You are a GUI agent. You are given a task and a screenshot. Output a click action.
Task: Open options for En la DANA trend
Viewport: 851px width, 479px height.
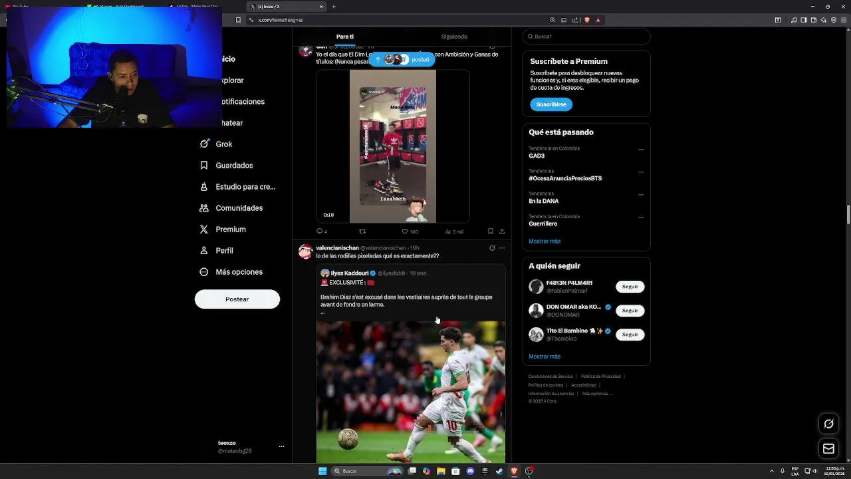[641, 195]
